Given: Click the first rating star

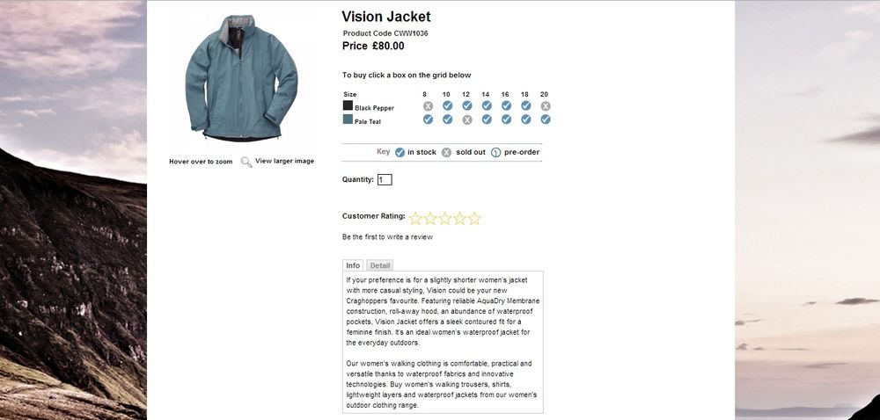Looking at the screenshot, I should pyautogui.click(x=415, y=218).
